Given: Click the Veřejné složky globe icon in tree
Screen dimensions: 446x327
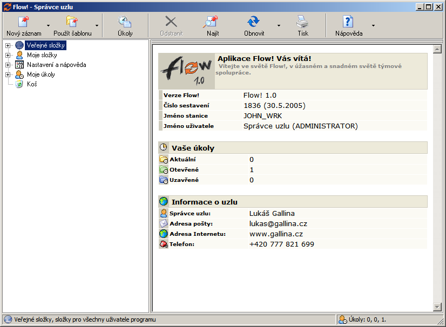Looking at the screenshot, I should pos(19,45).
